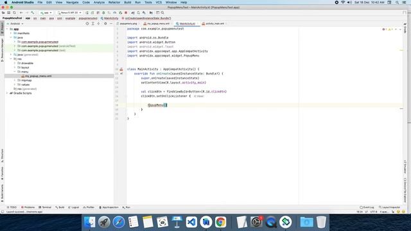Click the Project panel settings gear
Screen dimensions: 411x231
[x=105, y=24]
